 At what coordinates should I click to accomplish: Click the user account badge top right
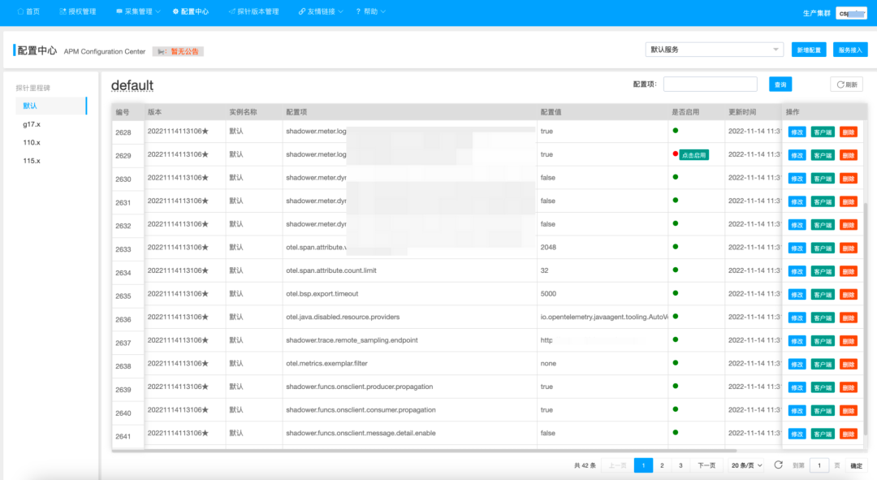[x=851, y=14]
